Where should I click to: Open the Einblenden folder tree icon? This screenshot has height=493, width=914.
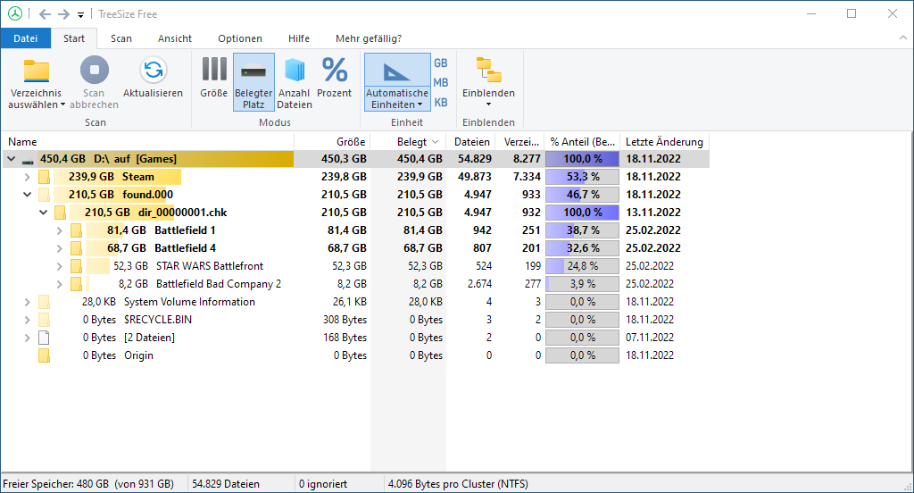pos(488,70)
